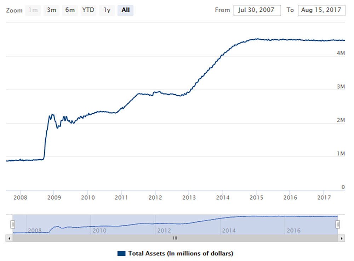Viewport: 354px width, 261px height.
Task: Toggle the Total Assets series legend label
Action: [x=181, y=254]
